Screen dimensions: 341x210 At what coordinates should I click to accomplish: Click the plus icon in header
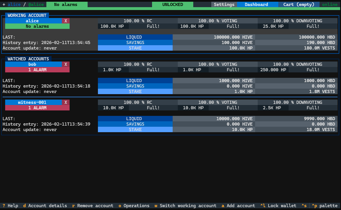click(x=4, y=4)
